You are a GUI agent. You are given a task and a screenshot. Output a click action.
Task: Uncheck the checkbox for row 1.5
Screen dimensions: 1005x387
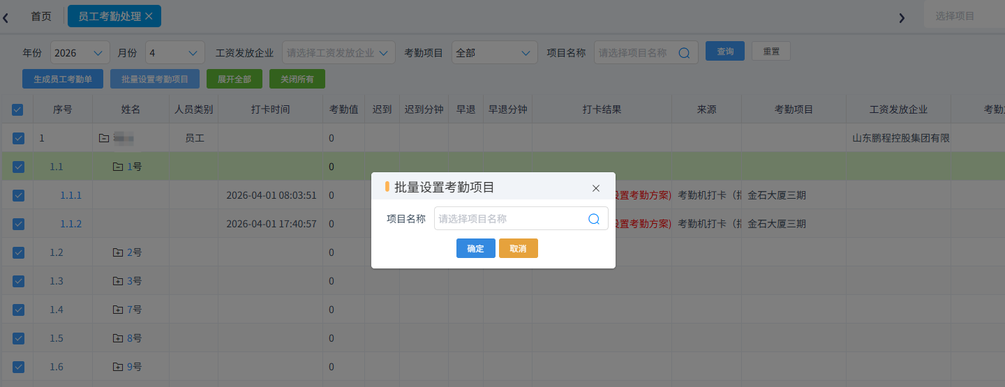[x=18, y=338]
